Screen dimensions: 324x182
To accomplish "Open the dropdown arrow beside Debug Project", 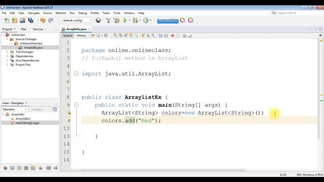I will (x=140, y=20).
